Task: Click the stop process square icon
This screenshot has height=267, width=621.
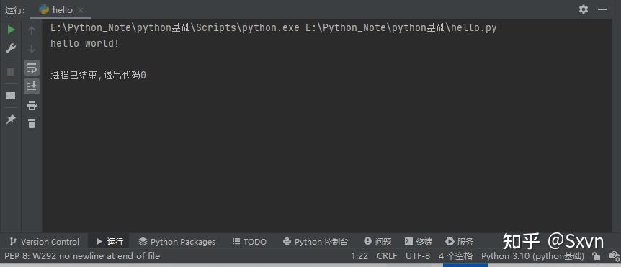Action: pos(11,72)
